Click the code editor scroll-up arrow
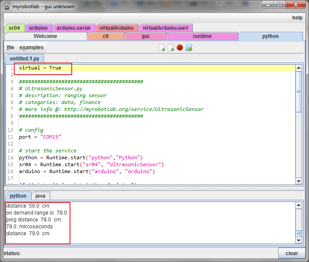This screenshot has width=309, height=262. pos(299,68)
